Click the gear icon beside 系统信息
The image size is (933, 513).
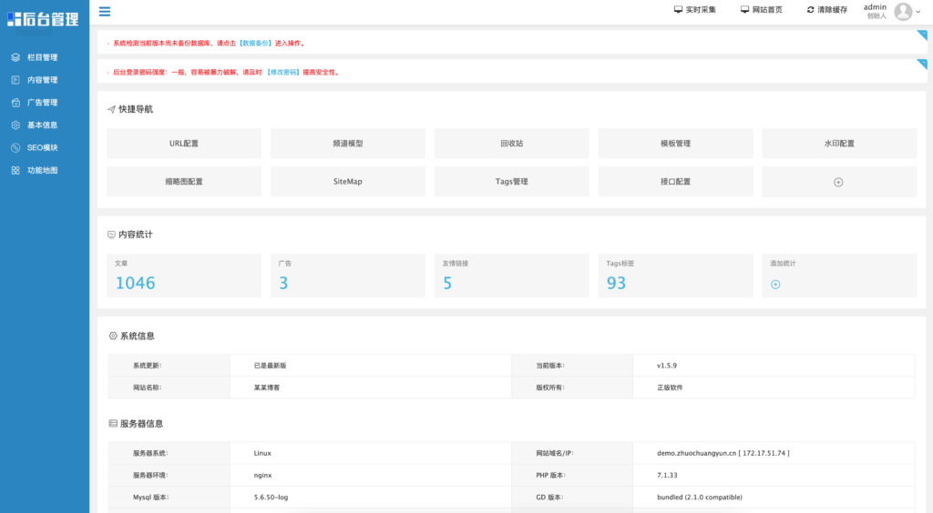(x=113, y=336)
